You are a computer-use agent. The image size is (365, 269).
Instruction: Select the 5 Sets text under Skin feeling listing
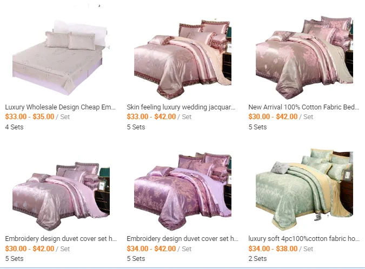136,127
